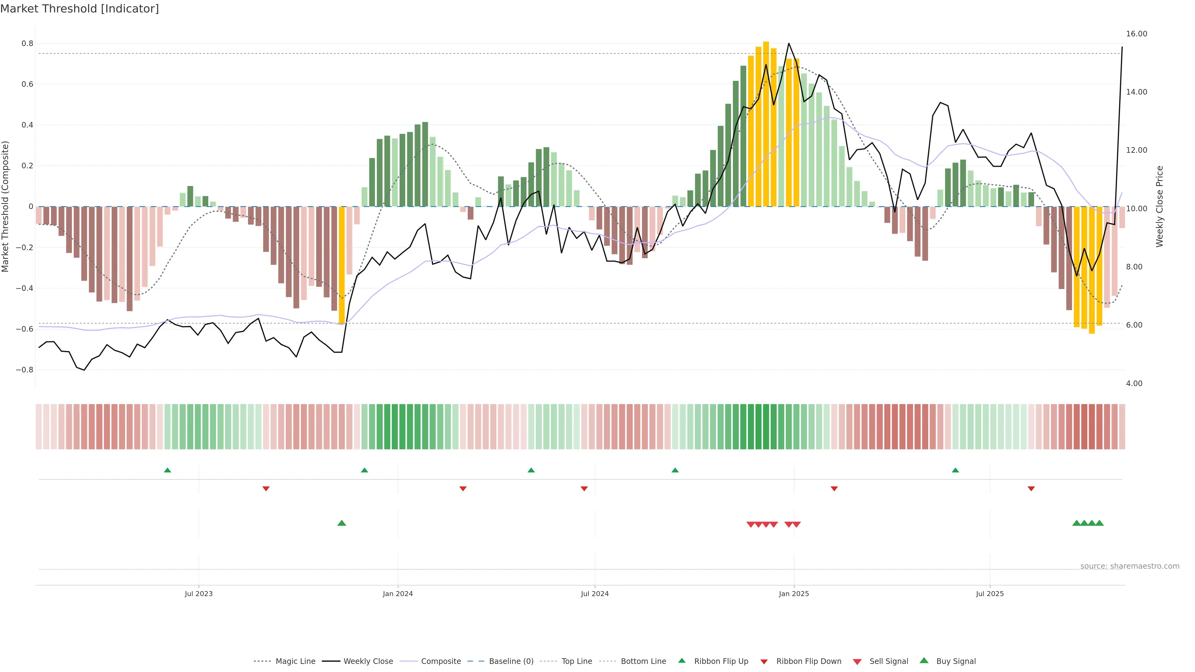Select the ribbon flip up marker before Jul 2025
The width and height of the screenshot is (1195, 672).
tap(955, 470)
